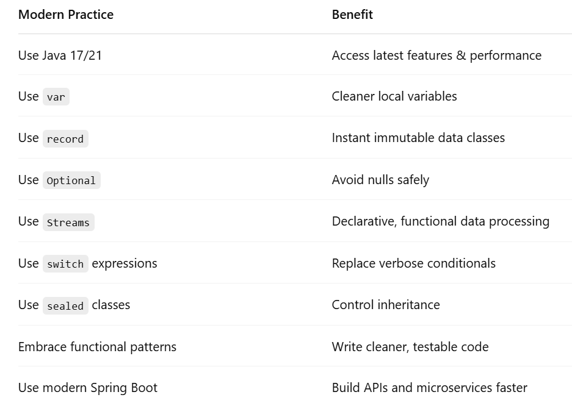The width and height of the screenshot is (572, 403).
Task: Click the 'record' code tag
Action: [65, 139]
